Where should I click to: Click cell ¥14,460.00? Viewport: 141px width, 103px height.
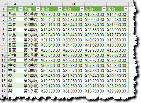(117, 14)
